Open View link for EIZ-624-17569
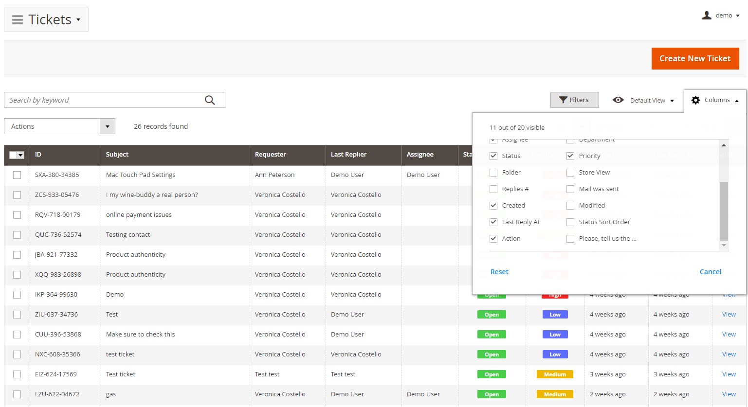748x407 pixels. [729, 374]
